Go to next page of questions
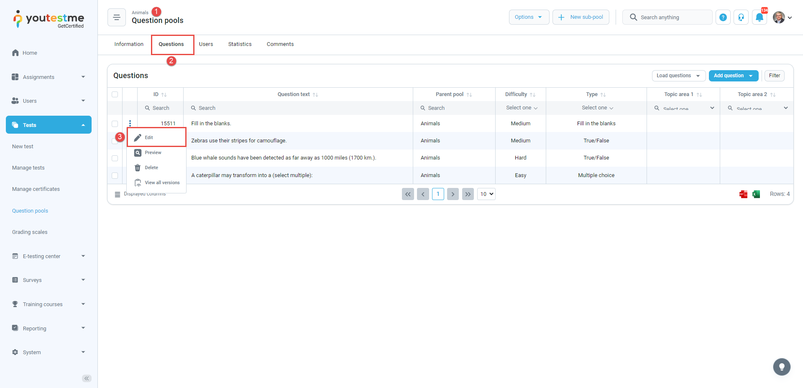Screen dimensions: 803x388 [x=453, y=194]
